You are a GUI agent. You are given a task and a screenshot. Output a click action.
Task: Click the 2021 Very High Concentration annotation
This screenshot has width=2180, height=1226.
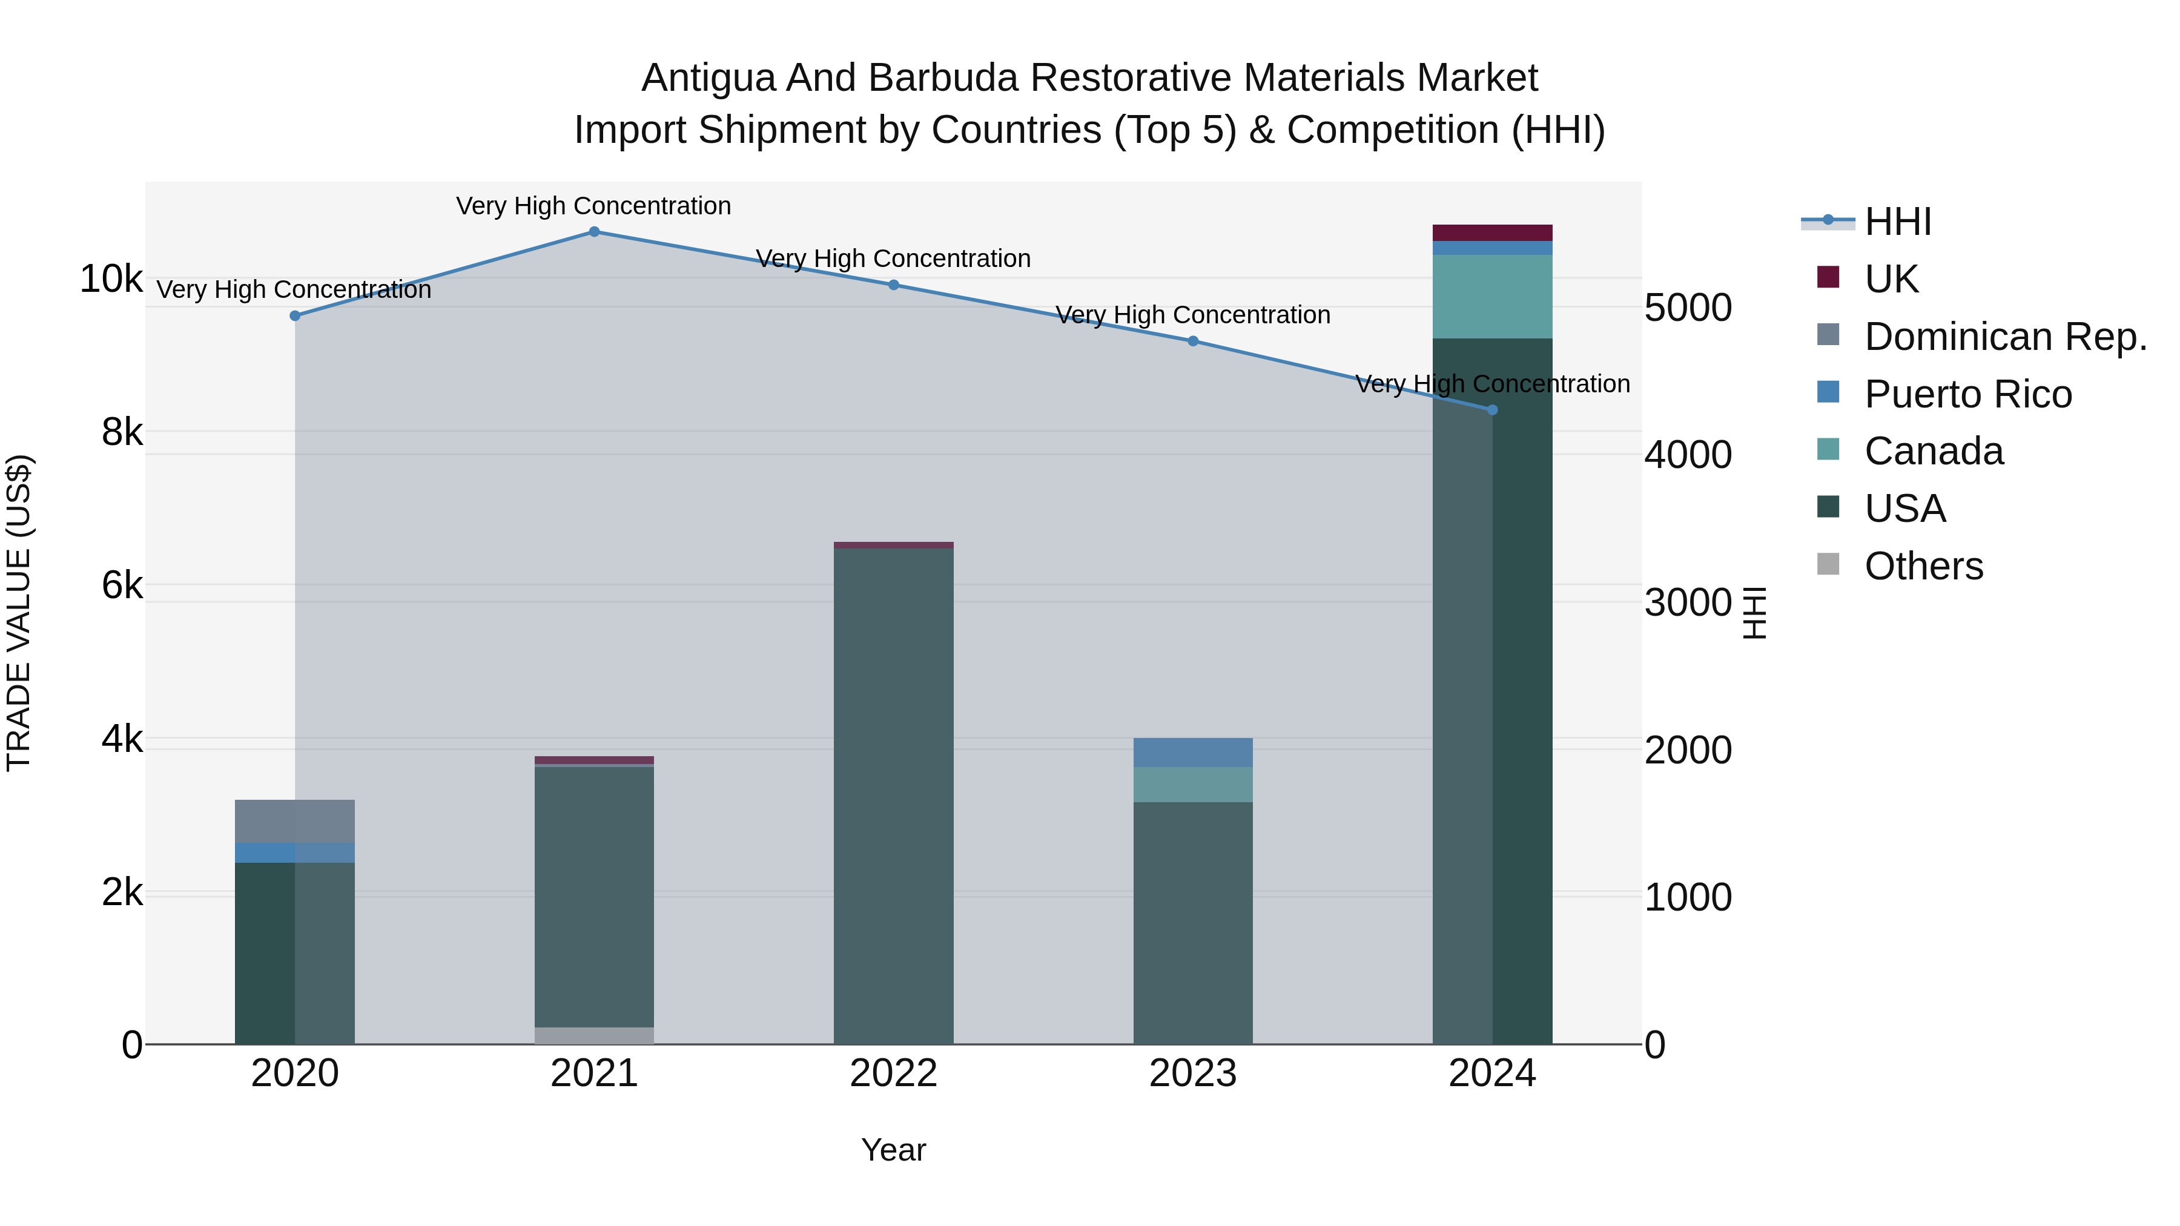coord(594,206)
